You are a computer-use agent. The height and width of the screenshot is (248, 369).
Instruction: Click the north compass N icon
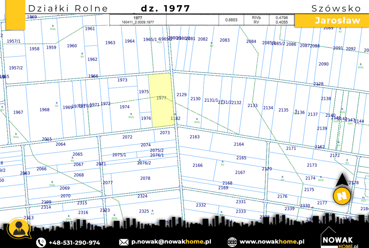pos(342,196)
